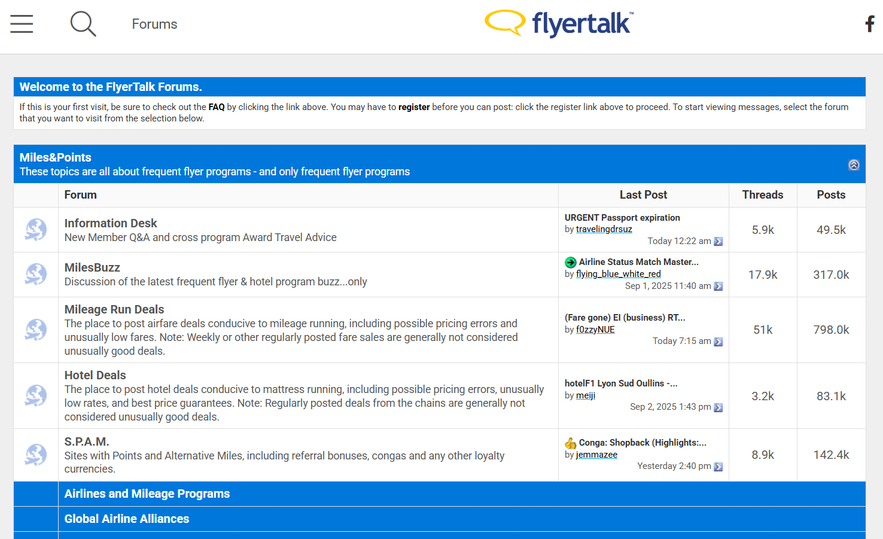Click the Posts column header
883x539 pixels.
point(831,195)
